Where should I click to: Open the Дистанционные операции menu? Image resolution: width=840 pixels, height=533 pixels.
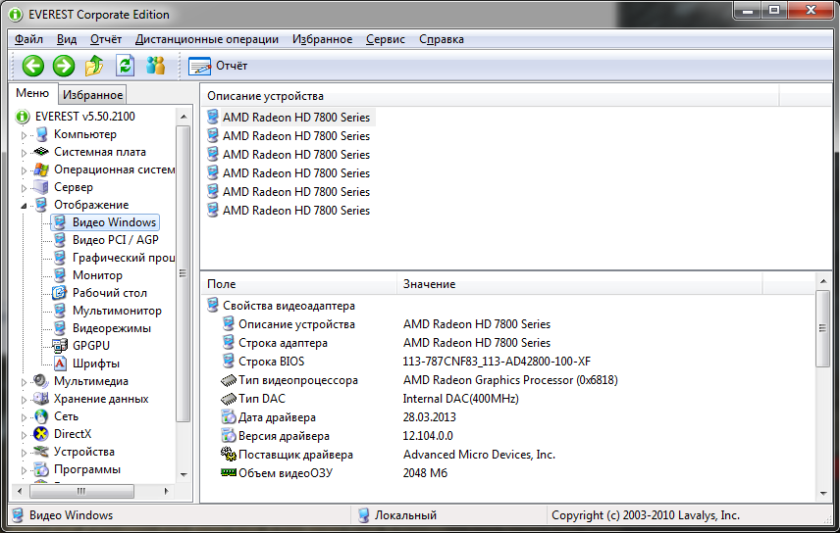click(206, 39)
